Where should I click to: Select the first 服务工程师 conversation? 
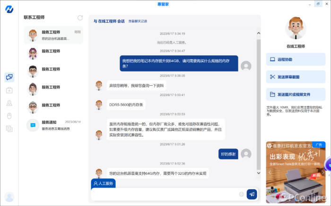tap(53, 35)
